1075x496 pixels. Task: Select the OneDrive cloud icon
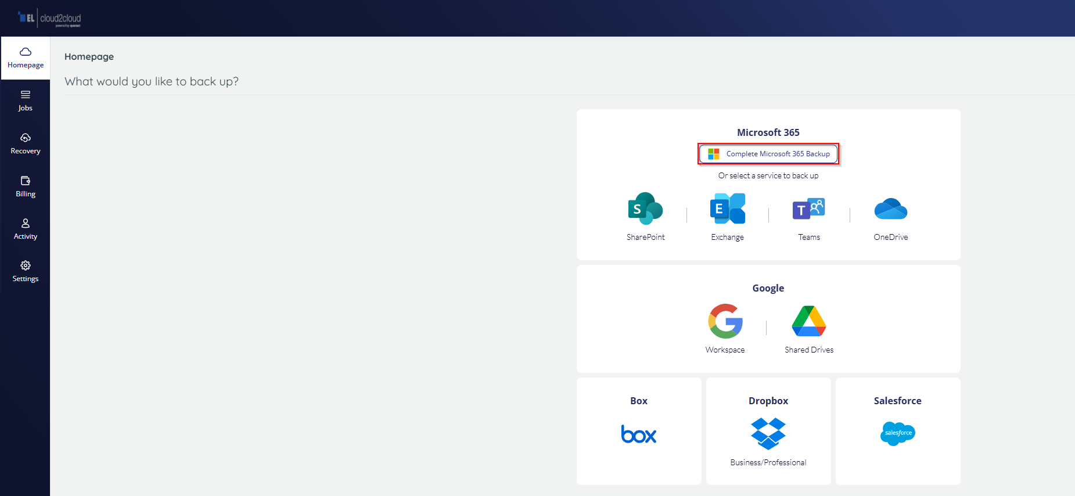890,209
